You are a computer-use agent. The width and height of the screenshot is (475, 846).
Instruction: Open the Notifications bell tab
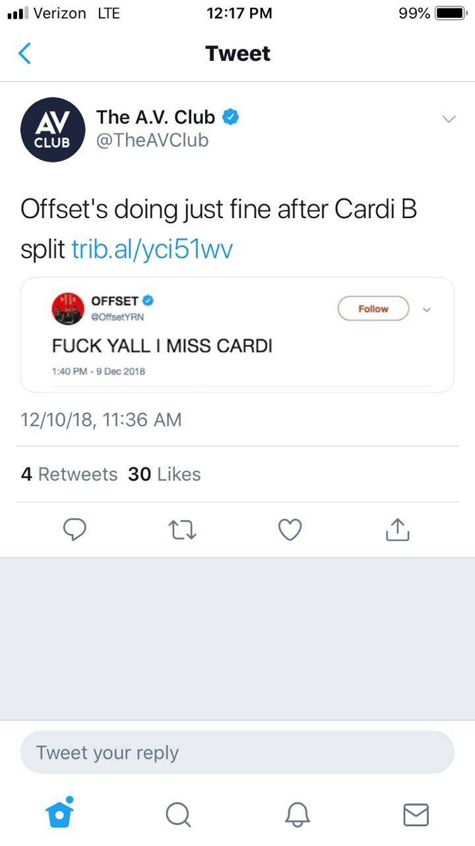coord(298,814)
